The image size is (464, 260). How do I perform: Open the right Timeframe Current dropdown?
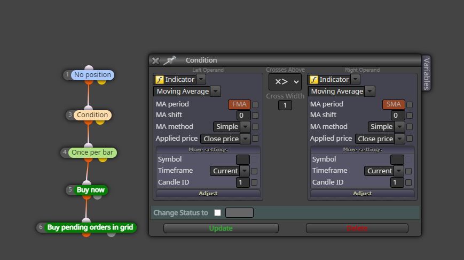pos(384,171)
